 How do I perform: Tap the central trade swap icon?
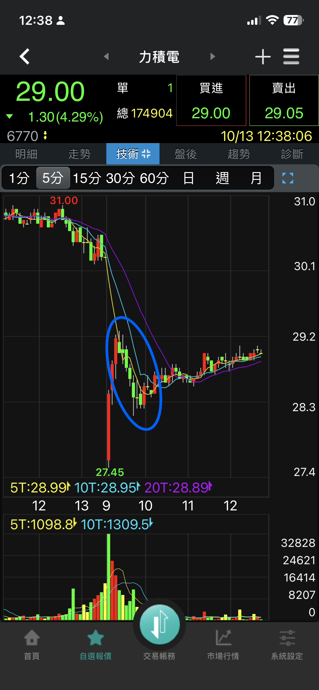tap(159, 624)
